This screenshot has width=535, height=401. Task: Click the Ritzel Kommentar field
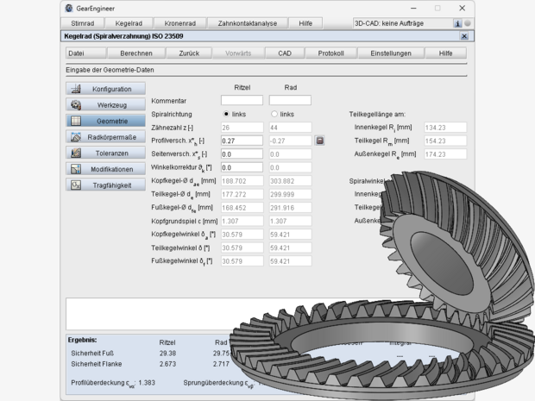click(x=242, y=100)
